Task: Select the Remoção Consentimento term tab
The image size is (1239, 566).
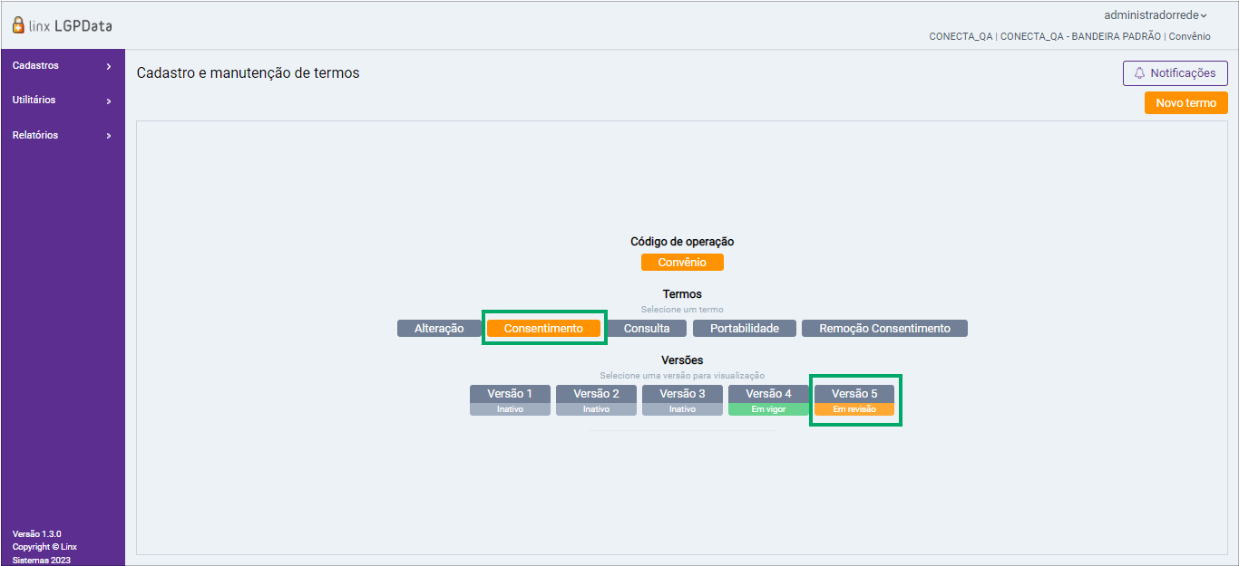Action: tap(884, 329)
